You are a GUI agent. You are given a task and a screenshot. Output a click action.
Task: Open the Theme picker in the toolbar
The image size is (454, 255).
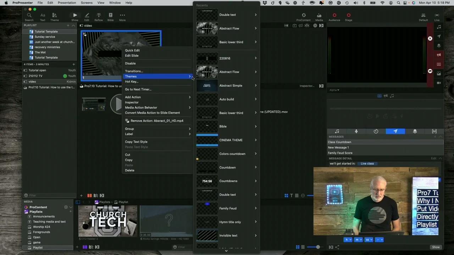tap(54, 16)
